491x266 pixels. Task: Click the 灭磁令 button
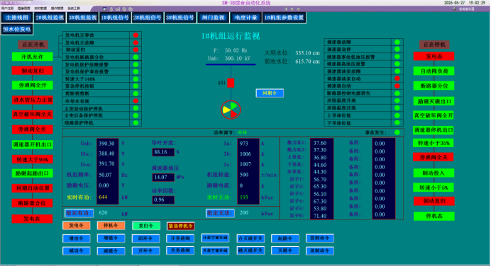pos(285,250)
